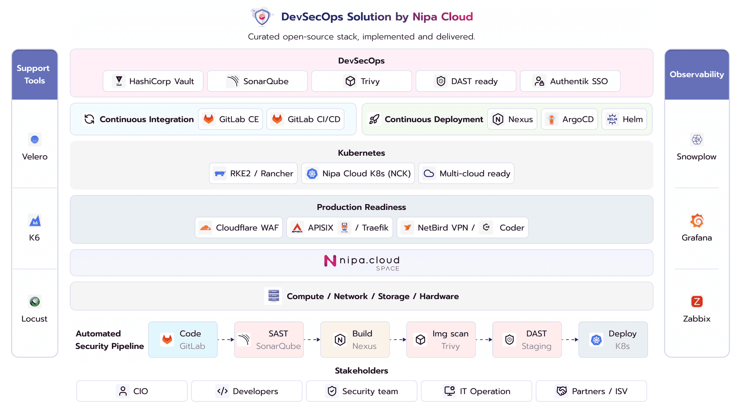741x417 pixels.
Task: Click the Continuous Integration refresh icon
Action: click(x=89, y=119)
